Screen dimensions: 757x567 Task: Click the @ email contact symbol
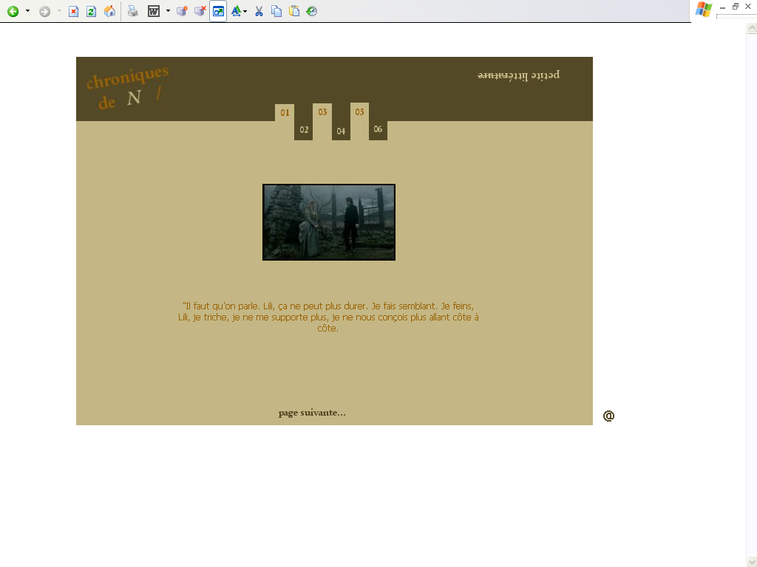[x=608, y=415]
